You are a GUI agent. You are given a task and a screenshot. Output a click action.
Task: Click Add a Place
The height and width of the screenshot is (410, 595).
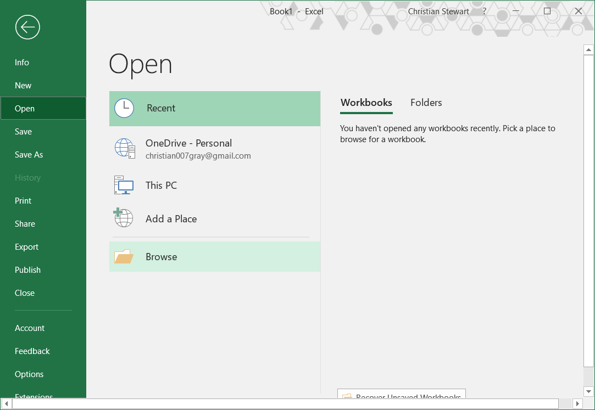(215, 218)
